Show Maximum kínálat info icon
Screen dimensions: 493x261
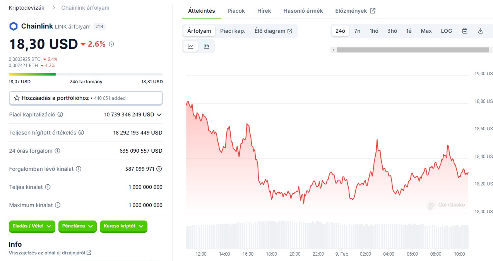pos(58,205)
